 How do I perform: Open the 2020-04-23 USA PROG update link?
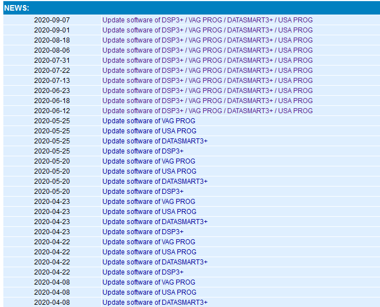149,211
